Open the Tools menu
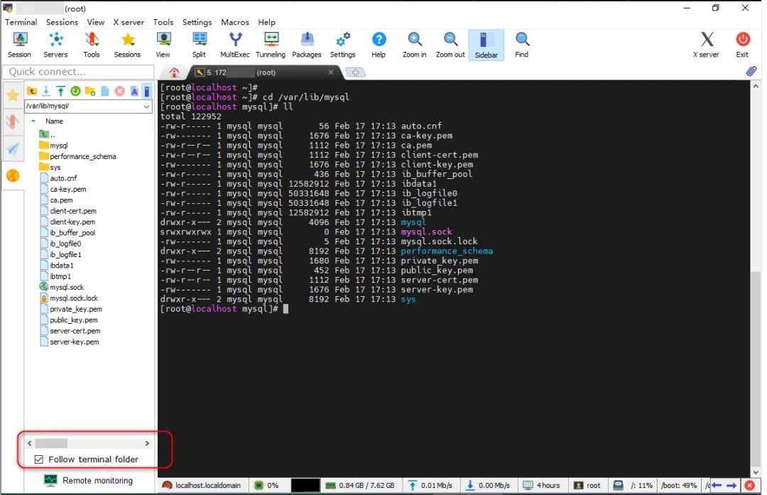 coord(163,22)
